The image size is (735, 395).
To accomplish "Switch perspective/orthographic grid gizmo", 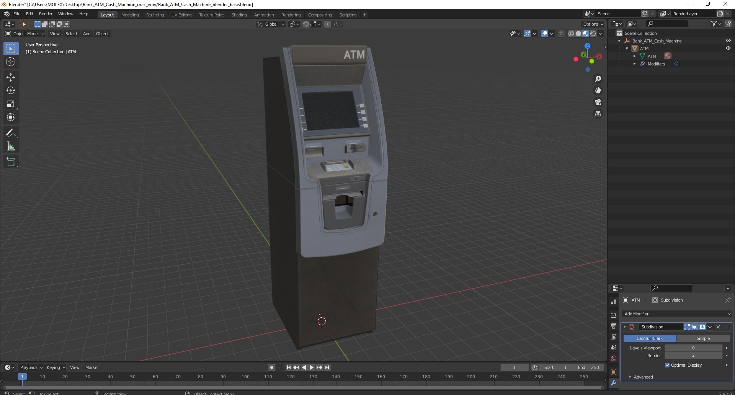I will point(598,114).
